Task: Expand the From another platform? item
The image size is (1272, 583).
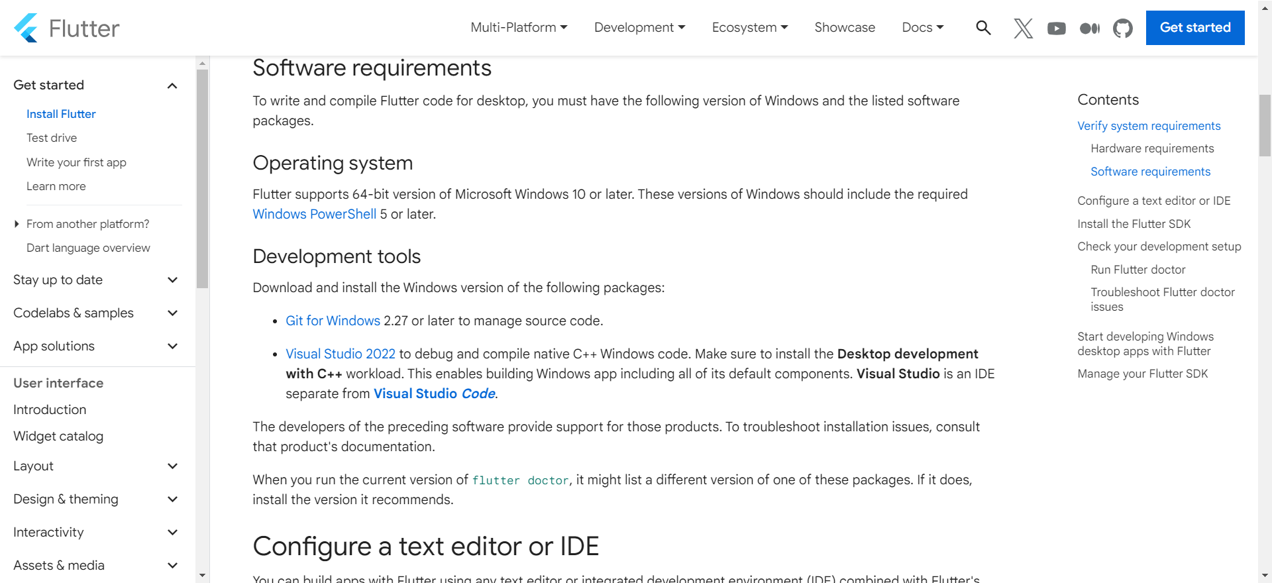Action: pos(17,224)
